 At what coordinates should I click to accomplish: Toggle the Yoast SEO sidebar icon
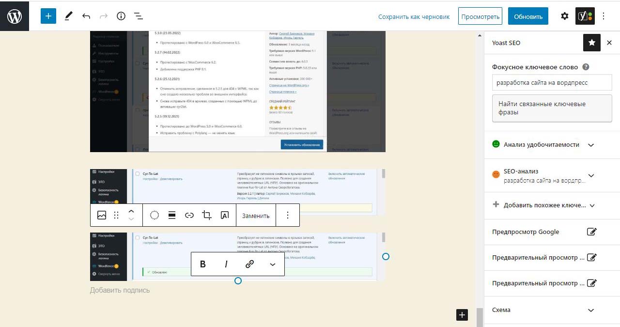(585, 16)
